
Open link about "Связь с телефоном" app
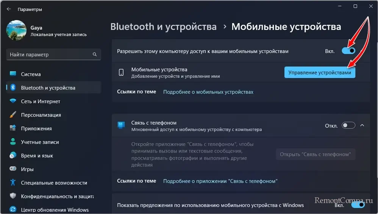coord(220,181)
